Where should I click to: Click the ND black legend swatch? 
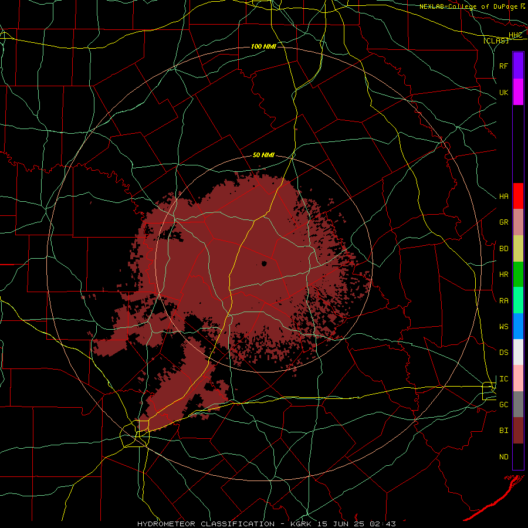pos(518,456)
